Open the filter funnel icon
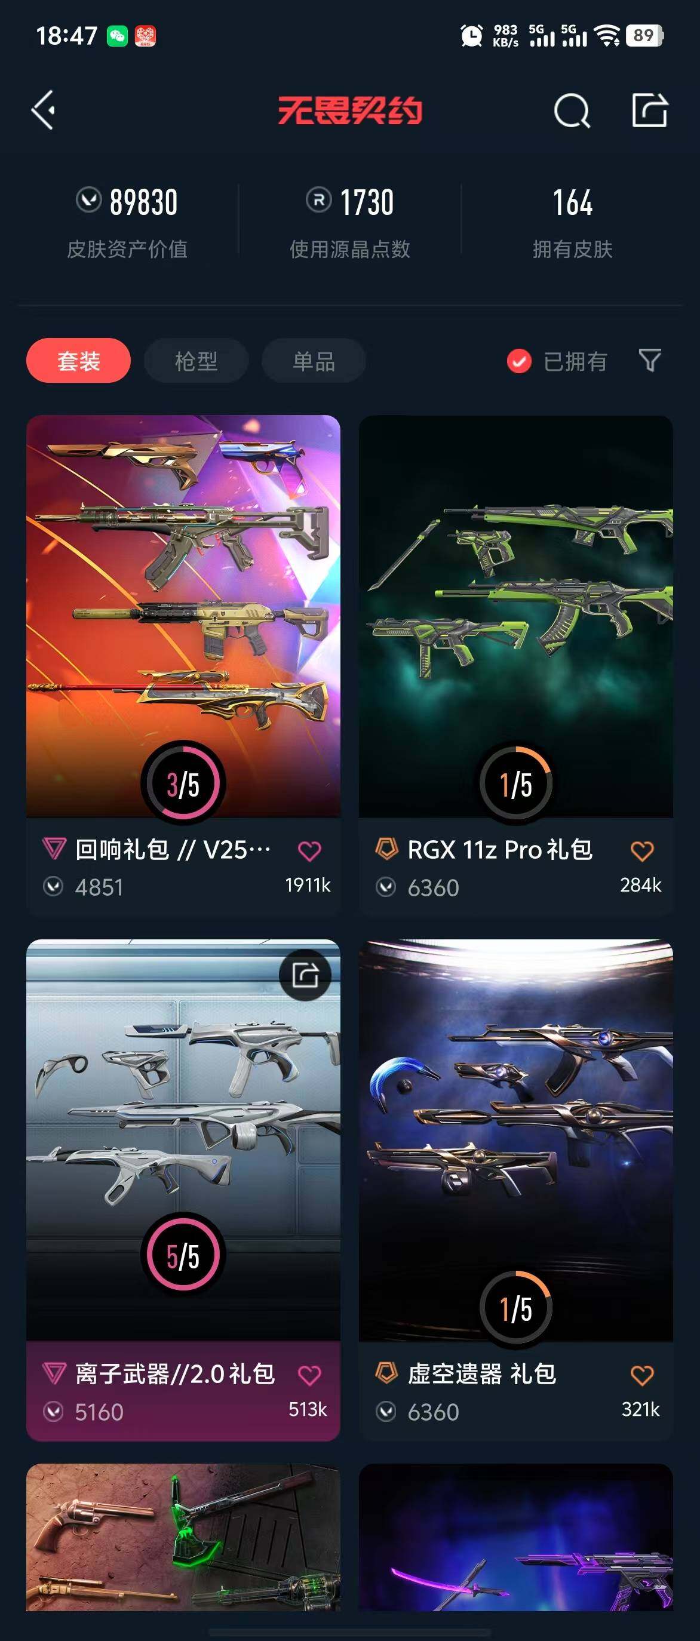 click(650, 361)
